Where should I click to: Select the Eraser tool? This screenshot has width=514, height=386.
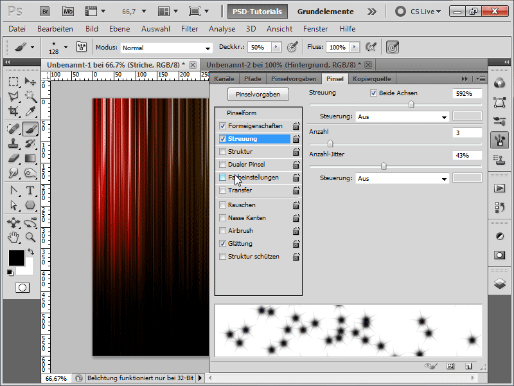(x=13, y=158)
